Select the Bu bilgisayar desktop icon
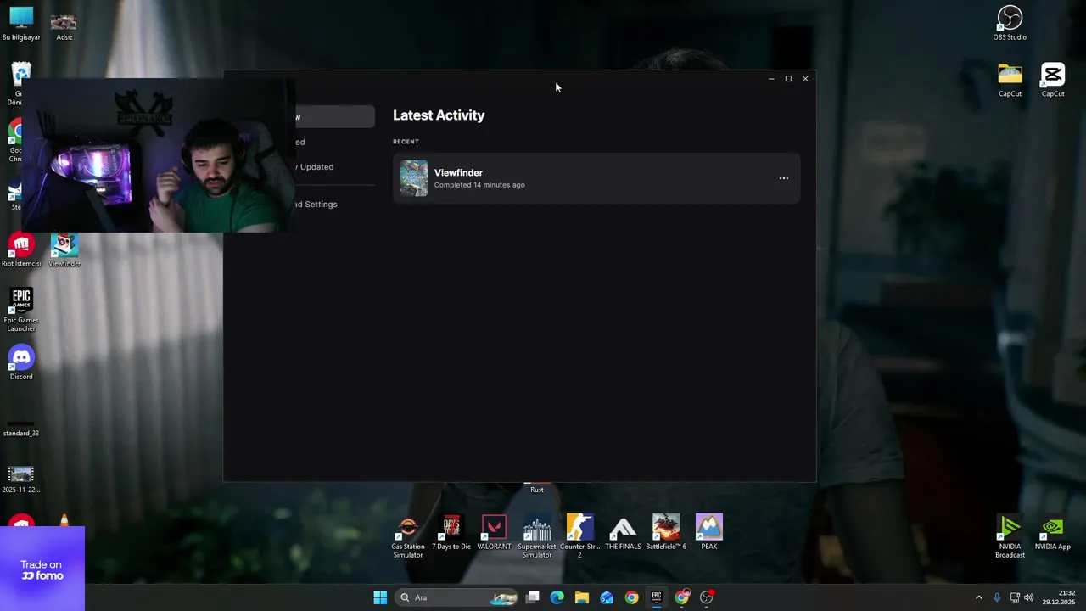This screenshot has height=611, width=1086. [x=21, y=24]
